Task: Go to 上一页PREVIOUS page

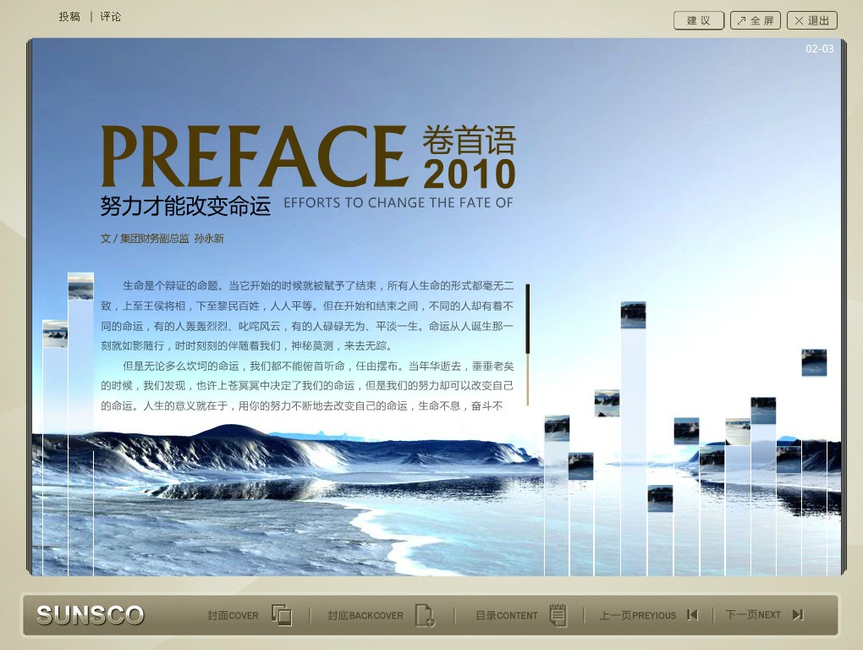Action: [x=637, y=615]
